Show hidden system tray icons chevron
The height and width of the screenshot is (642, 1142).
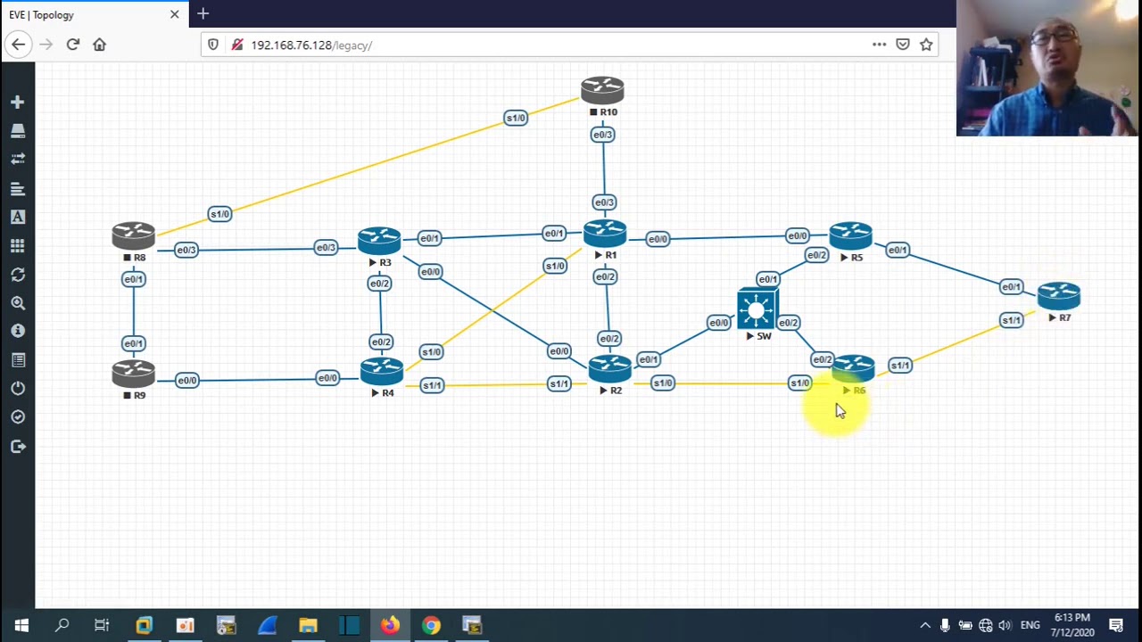pos(925,626)
